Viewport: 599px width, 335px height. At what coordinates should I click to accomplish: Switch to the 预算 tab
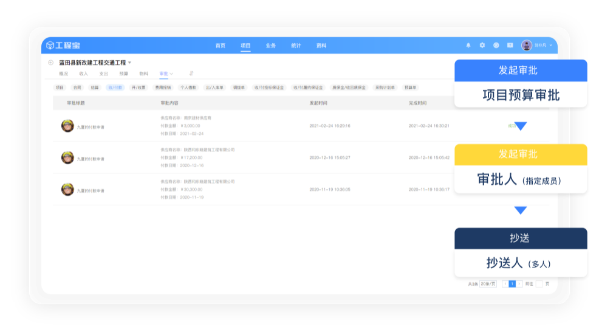point(123,74)
